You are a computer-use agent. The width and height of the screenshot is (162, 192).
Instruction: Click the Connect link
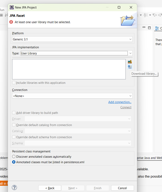(126, 107)
